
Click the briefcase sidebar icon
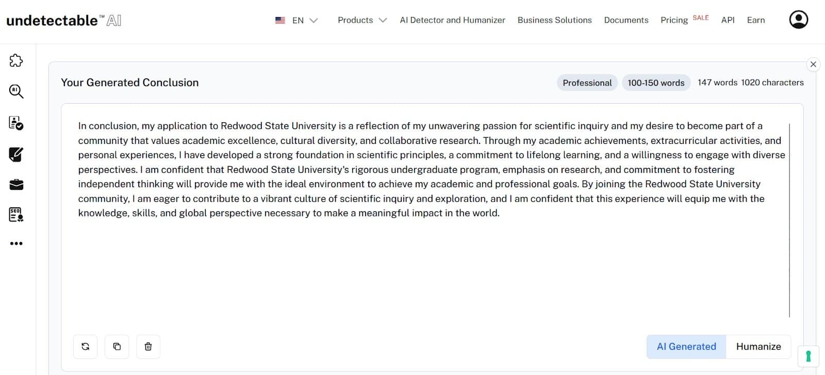tap(16, 185)
